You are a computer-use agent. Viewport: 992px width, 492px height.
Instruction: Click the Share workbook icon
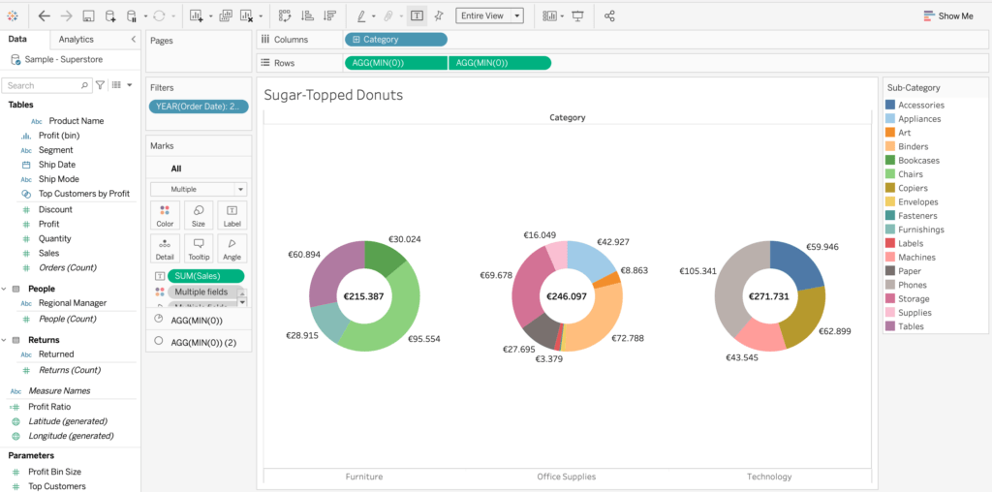609,15
